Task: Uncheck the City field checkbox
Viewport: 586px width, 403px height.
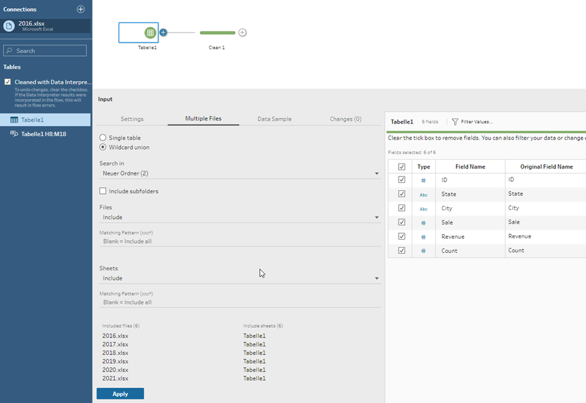Action: (402, 208)
